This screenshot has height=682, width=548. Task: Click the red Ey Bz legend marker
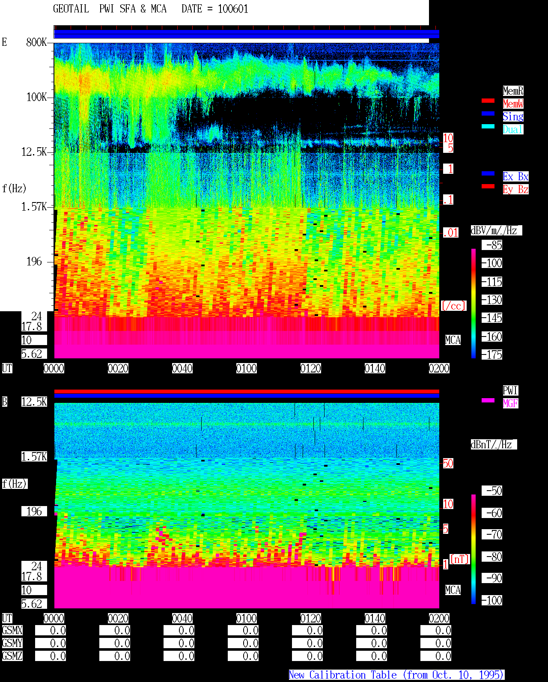[488, 186]
